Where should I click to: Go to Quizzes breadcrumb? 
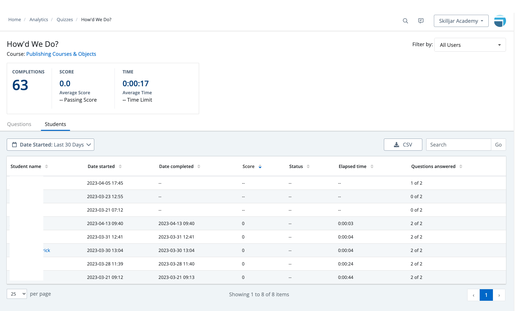(65, 20)
